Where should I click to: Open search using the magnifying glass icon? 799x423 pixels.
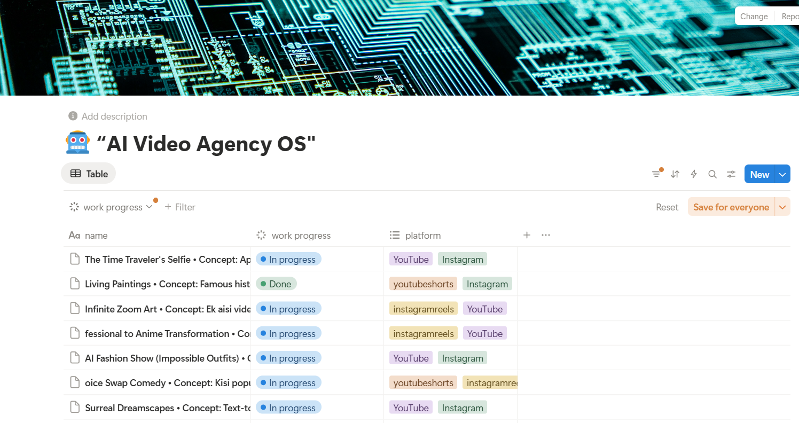click(712, 174)
